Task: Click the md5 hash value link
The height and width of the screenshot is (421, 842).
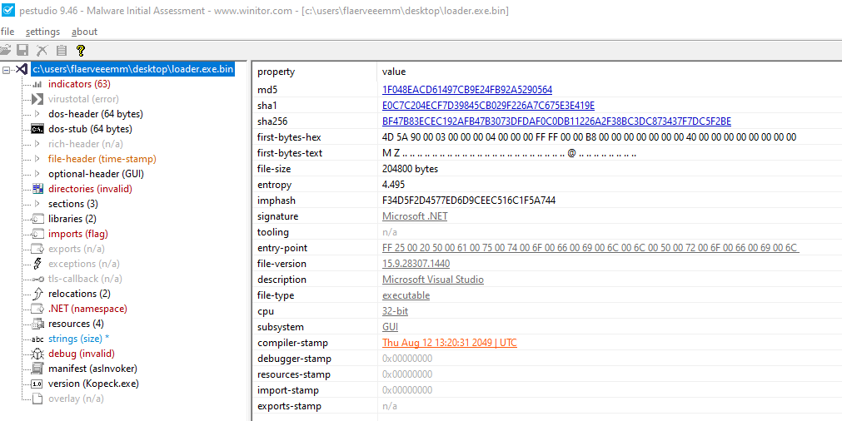Action: pos(466,90)
